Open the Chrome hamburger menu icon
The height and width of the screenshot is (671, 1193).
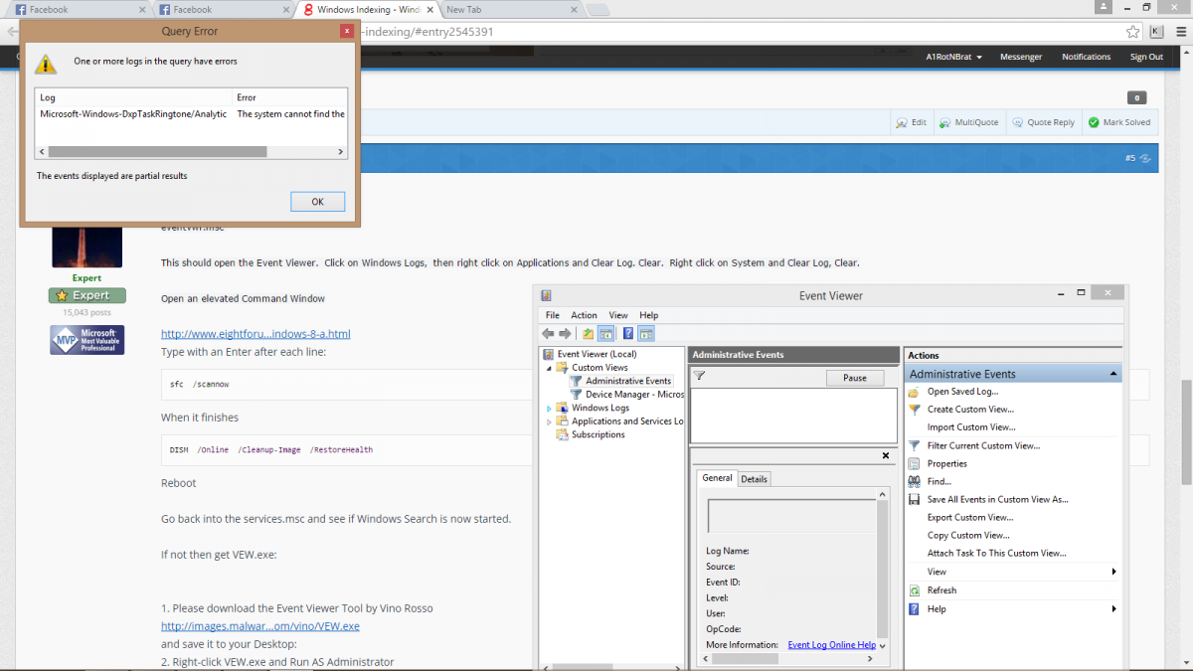(x=1179, y=32)
